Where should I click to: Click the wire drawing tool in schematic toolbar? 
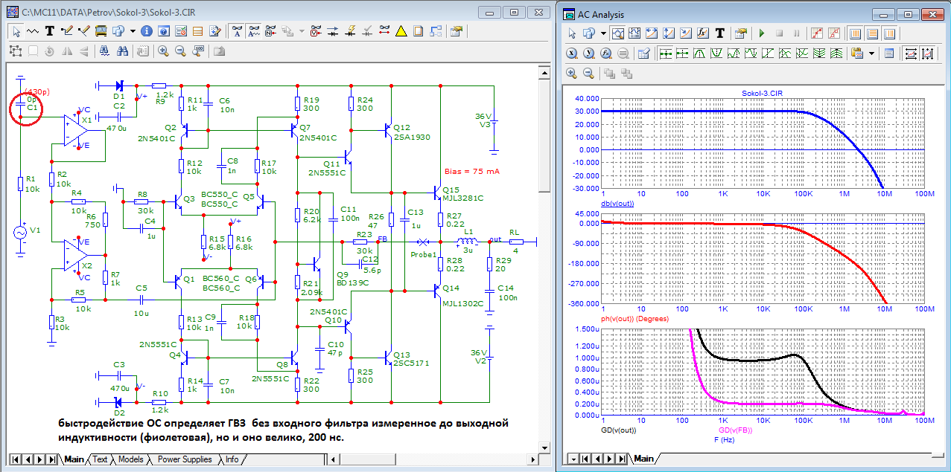67,31
